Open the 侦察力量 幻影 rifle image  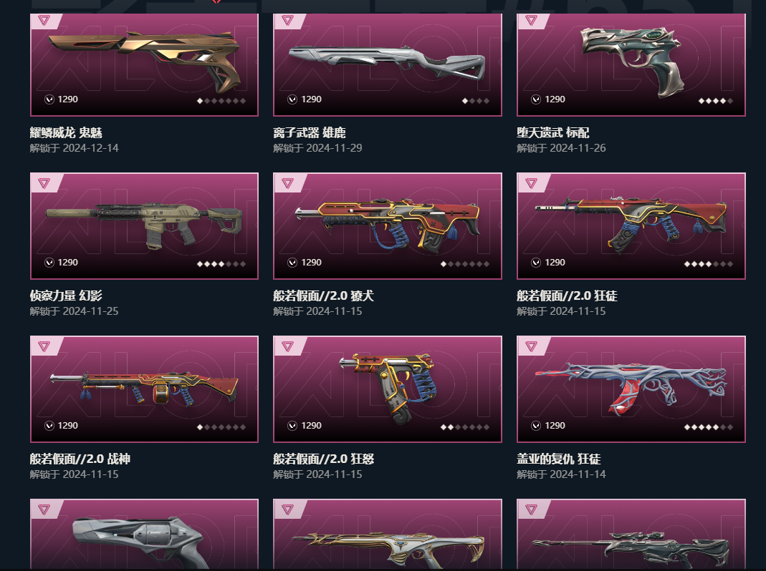[144, 225]
